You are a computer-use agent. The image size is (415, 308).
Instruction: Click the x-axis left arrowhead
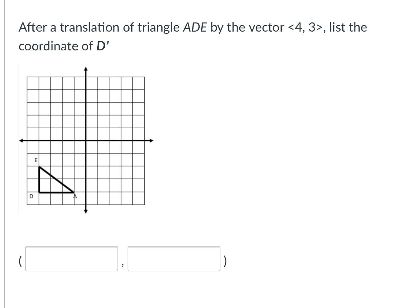click(x=21, y=140)
